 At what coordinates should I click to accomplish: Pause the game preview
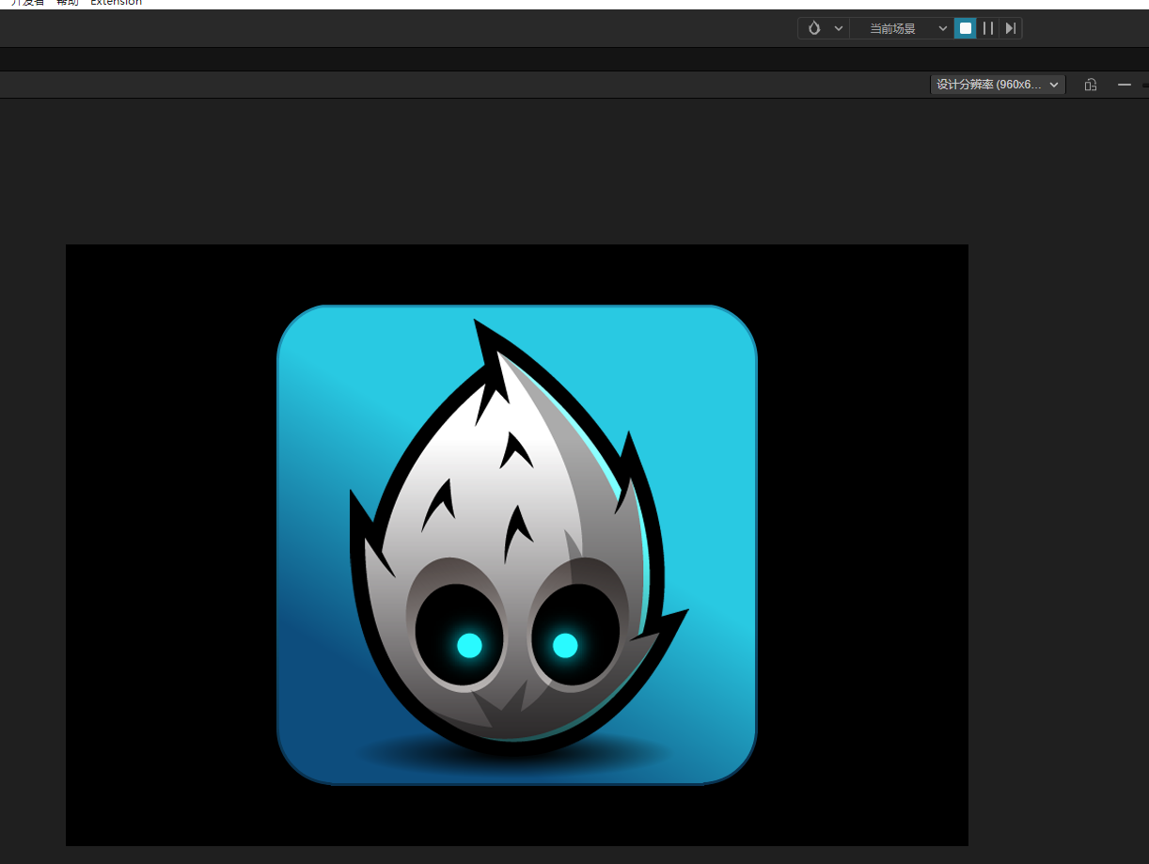point(988,28)
